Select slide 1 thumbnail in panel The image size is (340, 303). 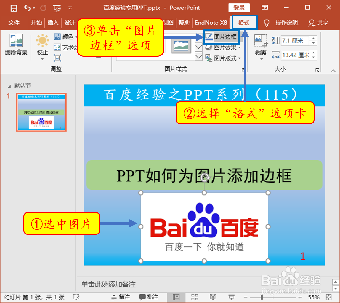point(41,112)
